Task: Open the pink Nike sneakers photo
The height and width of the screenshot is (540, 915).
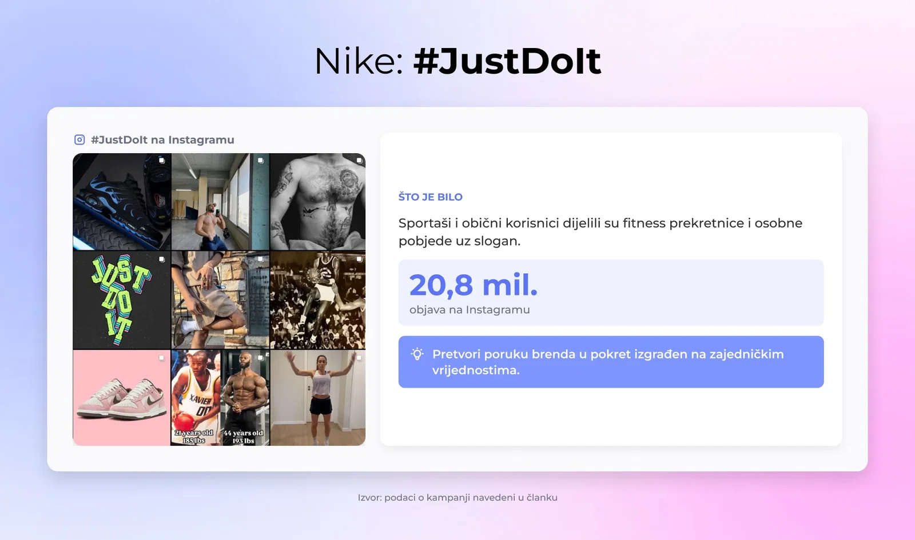Action: pos(122,398)
